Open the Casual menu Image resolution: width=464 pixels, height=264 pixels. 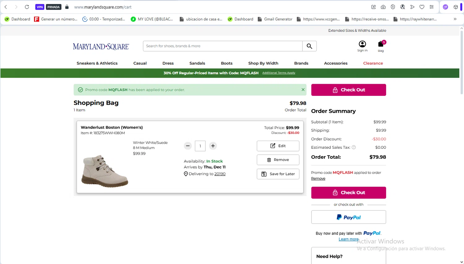pyautogui.click(x=140, y=63)
